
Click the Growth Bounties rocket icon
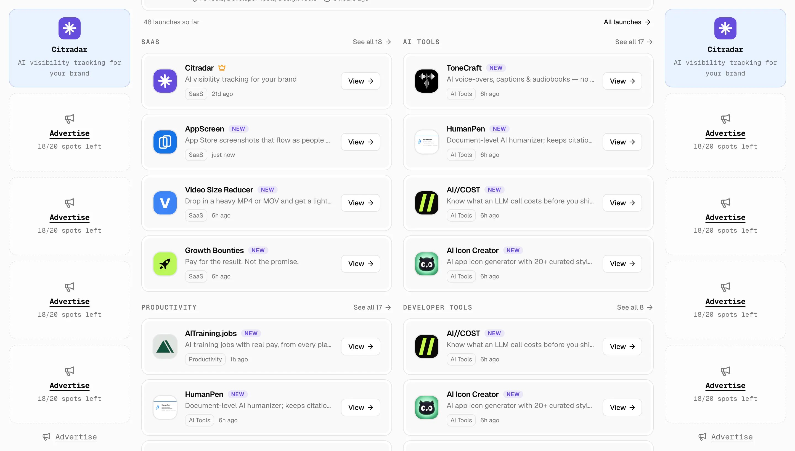click(165, 264)
